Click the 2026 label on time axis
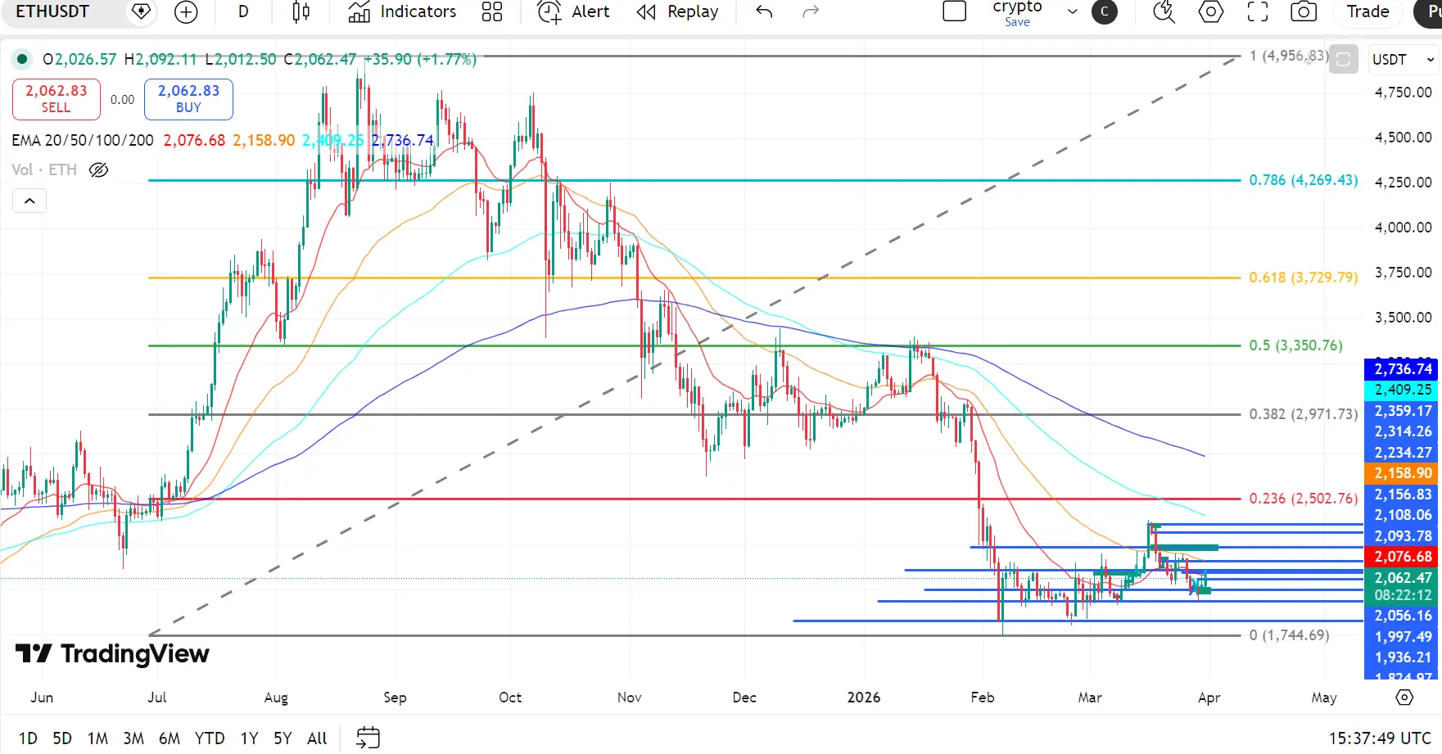The image size is (1442, 754). point(864,698)
